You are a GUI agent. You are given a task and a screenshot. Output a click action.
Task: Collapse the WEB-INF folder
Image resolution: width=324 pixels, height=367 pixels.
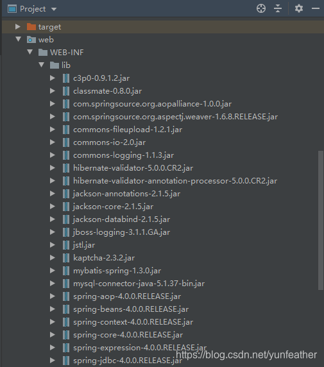(30, 52)
